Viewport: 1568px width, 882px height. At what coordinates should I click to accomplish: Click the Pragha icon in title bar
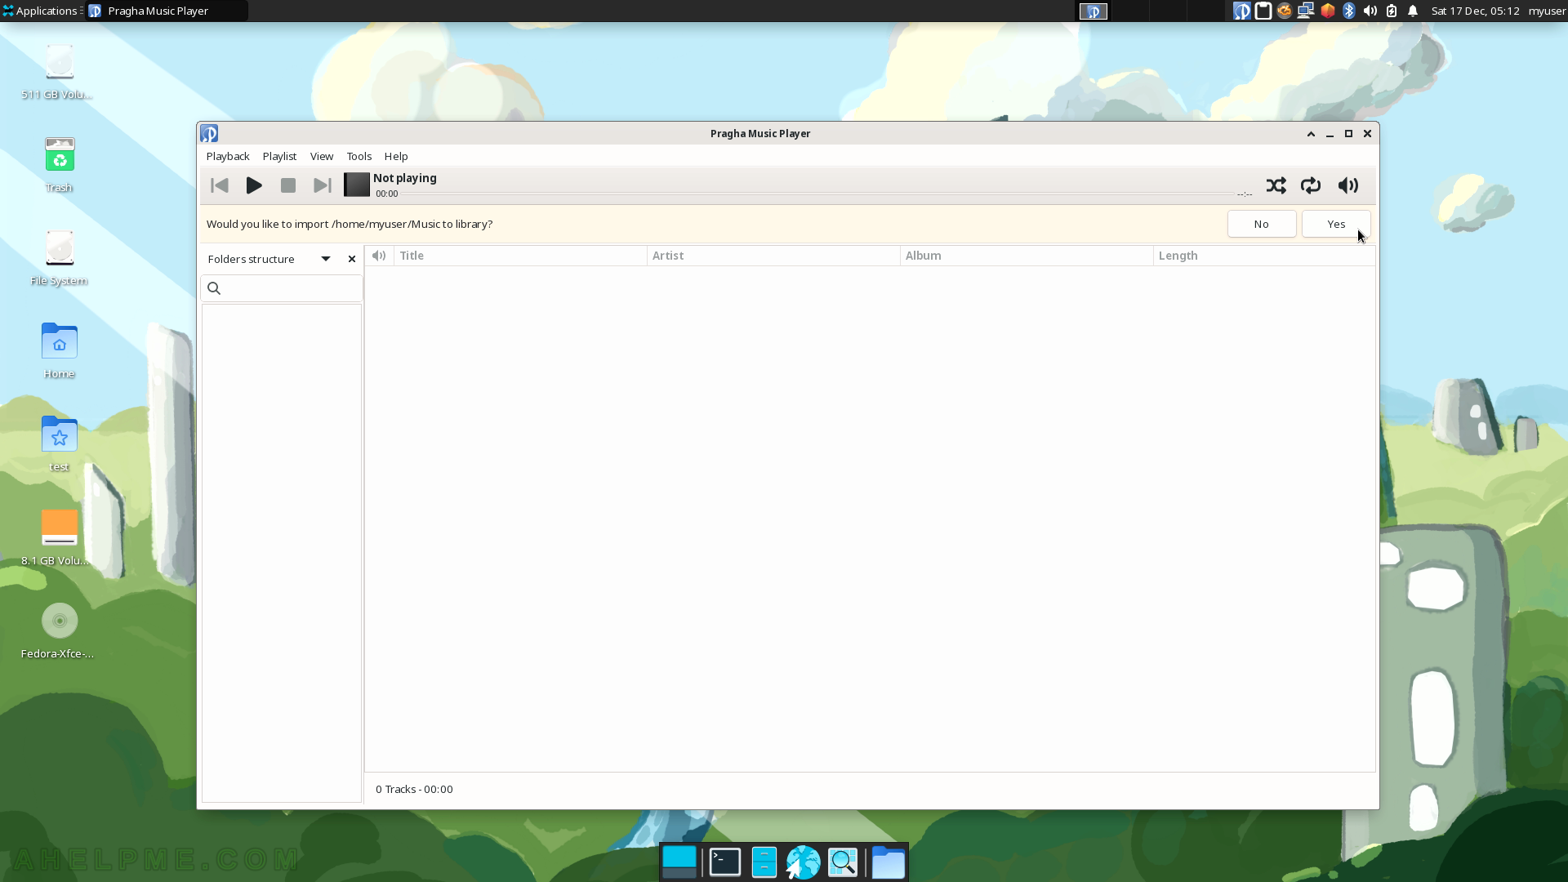click(x=209, y=133)
